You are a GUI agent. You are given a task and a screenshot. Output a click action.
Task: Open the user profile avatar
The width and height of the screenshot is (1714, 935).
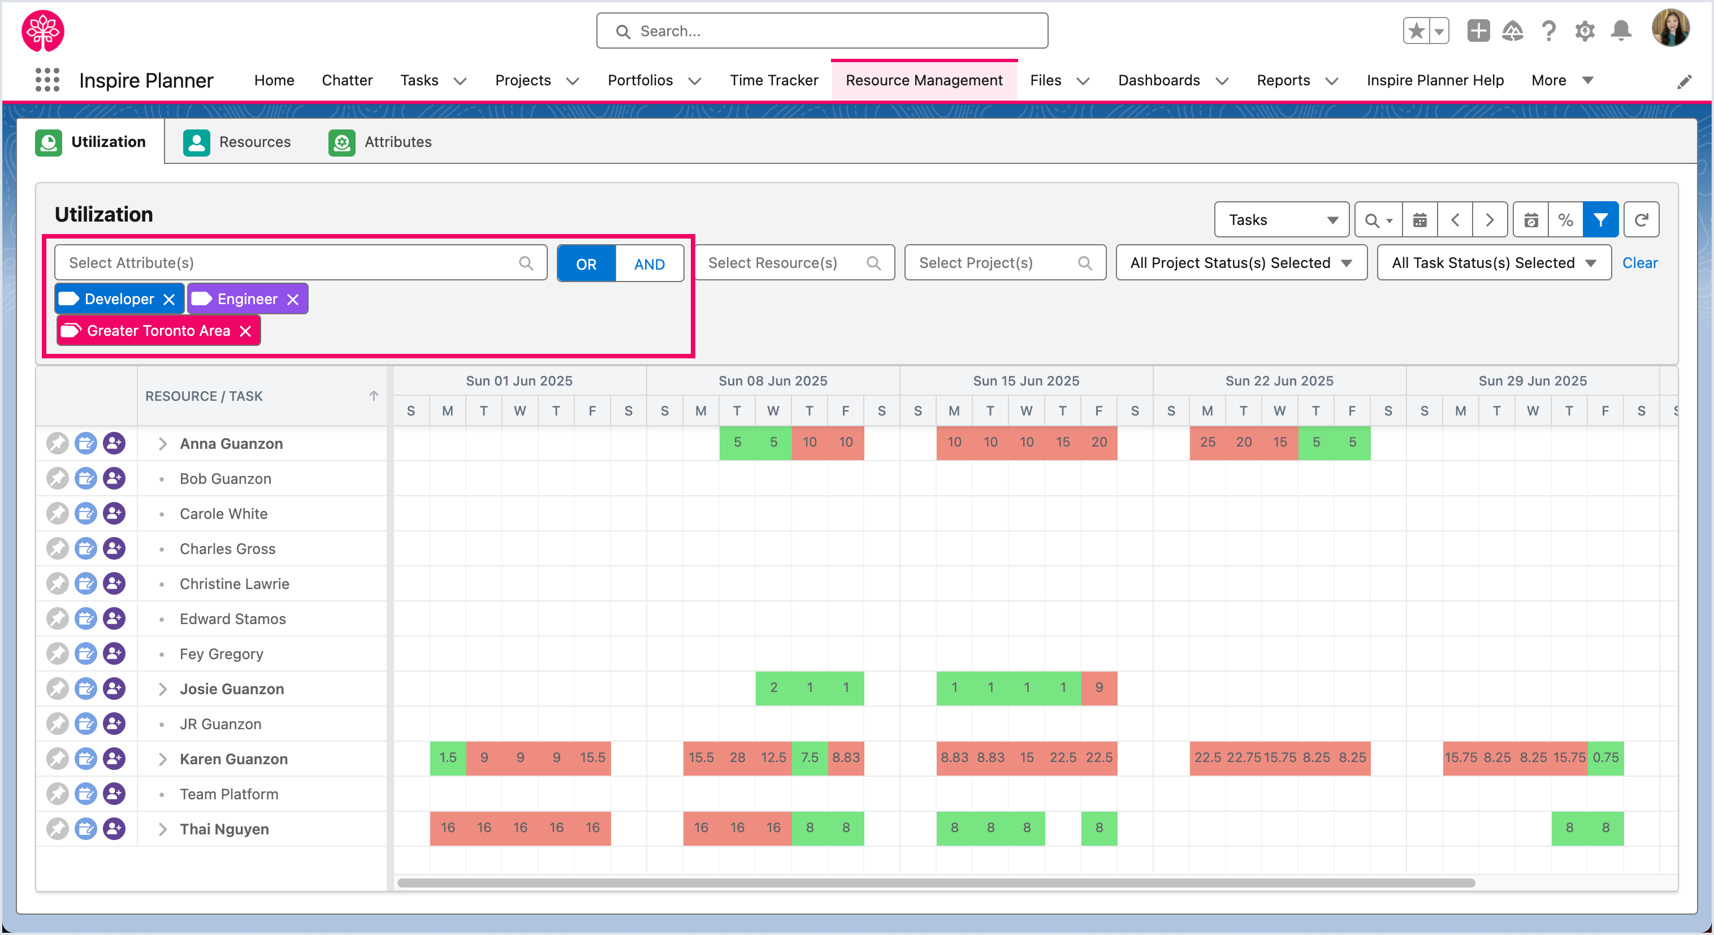[1670, 28]
